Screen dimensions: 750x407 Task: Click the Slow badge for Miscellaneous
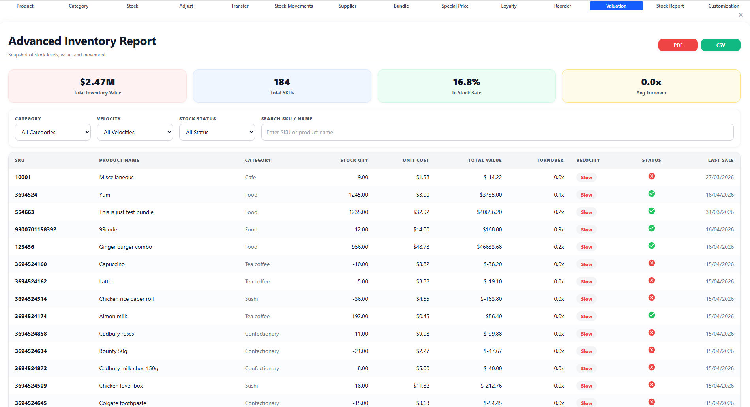click(x=586, y=178)
